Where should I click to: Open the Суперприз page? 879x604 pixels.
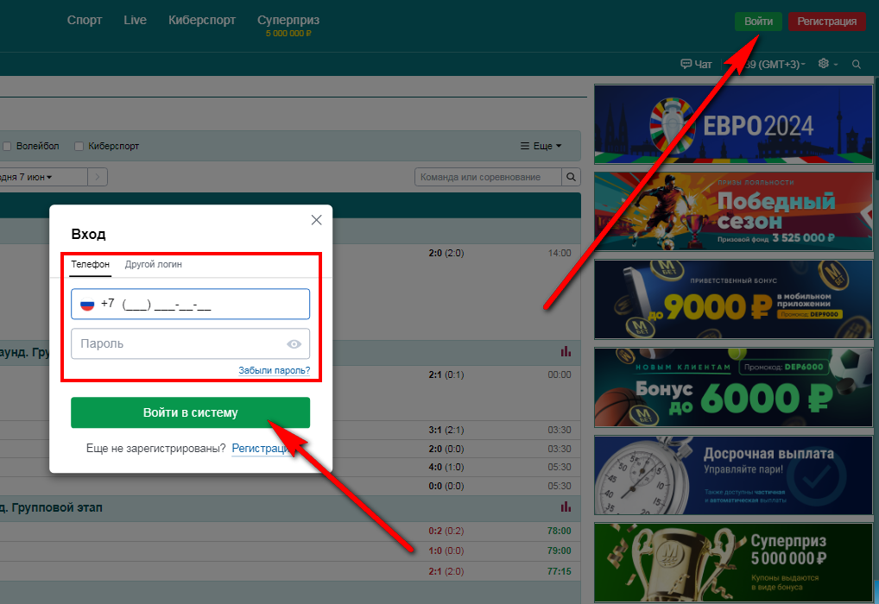(x=288, y=25)
